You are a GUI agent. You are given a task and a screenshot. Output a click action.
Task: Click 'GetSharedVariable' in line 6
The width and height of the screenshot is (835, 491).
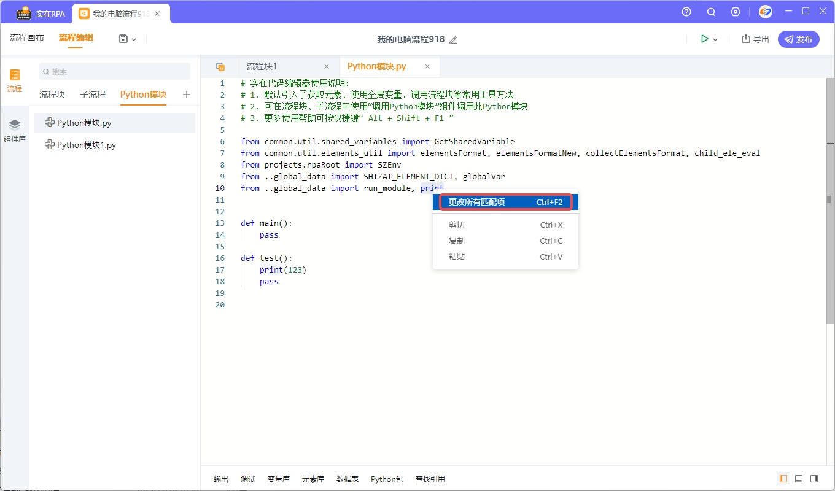475,142
